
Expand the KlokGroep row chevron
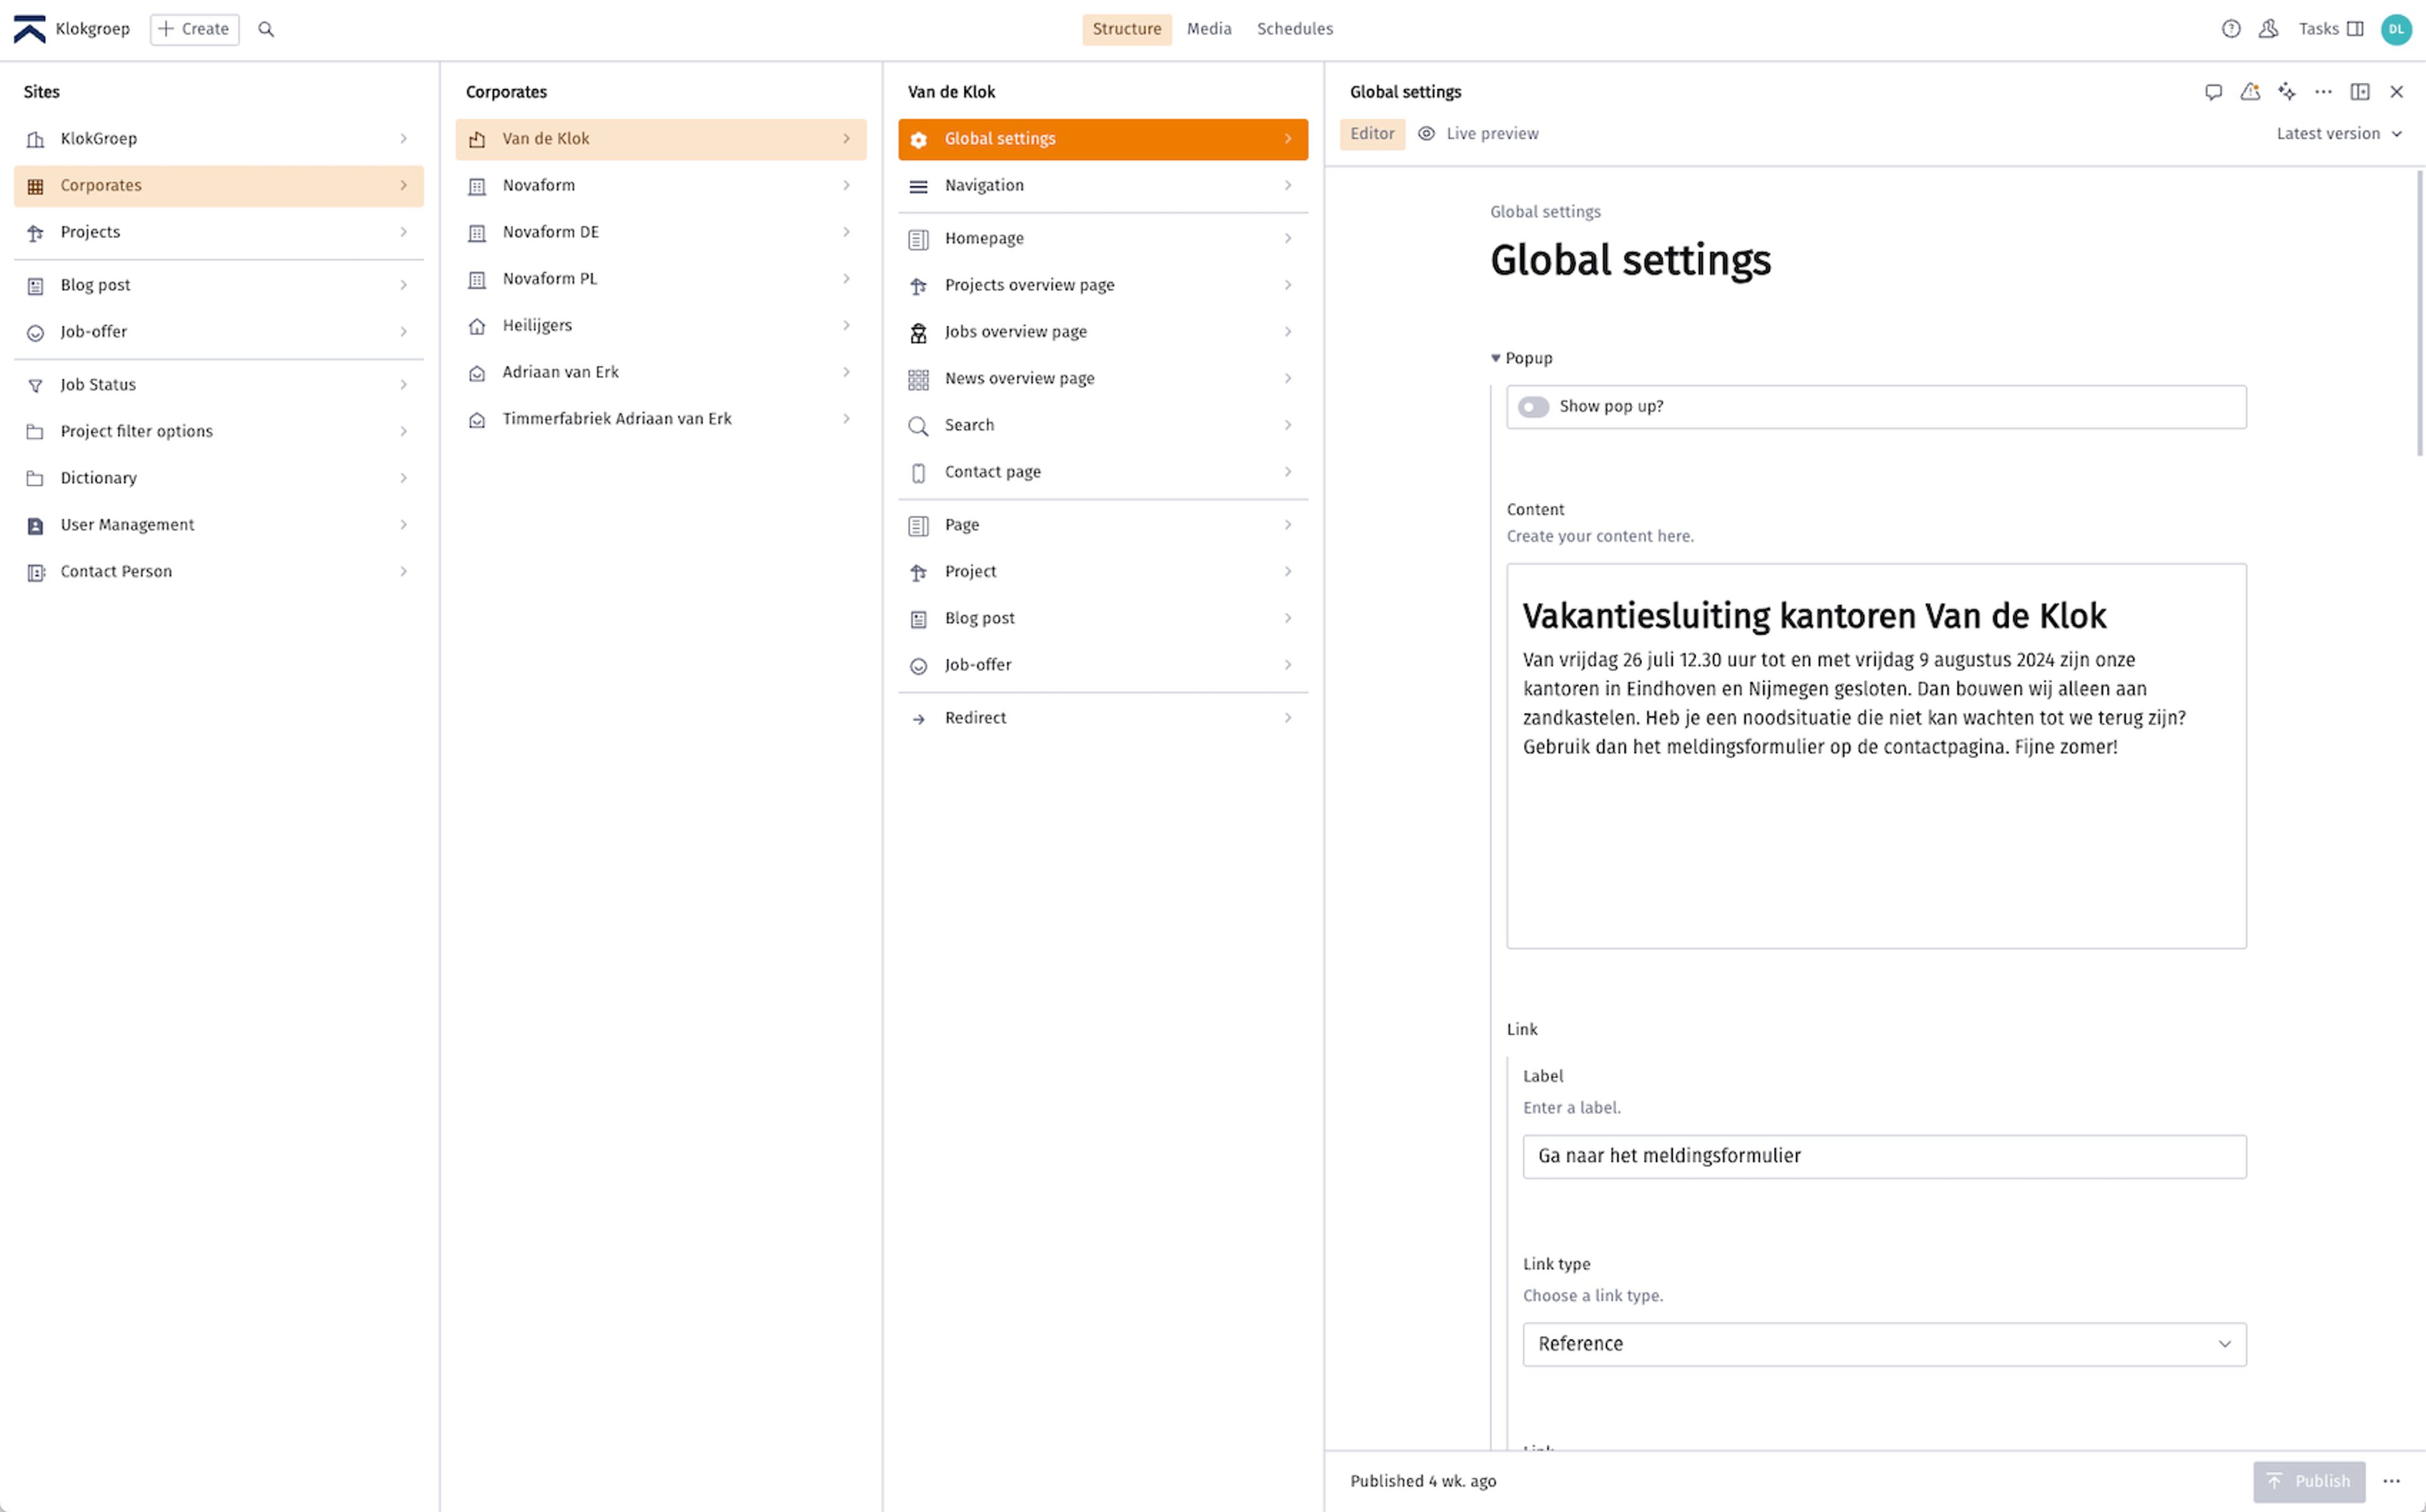click(x=404, y=139)
